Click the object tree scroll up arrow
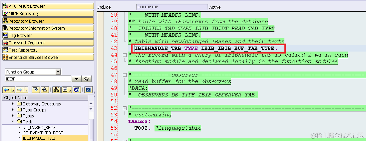 click(x=91, y=104)
